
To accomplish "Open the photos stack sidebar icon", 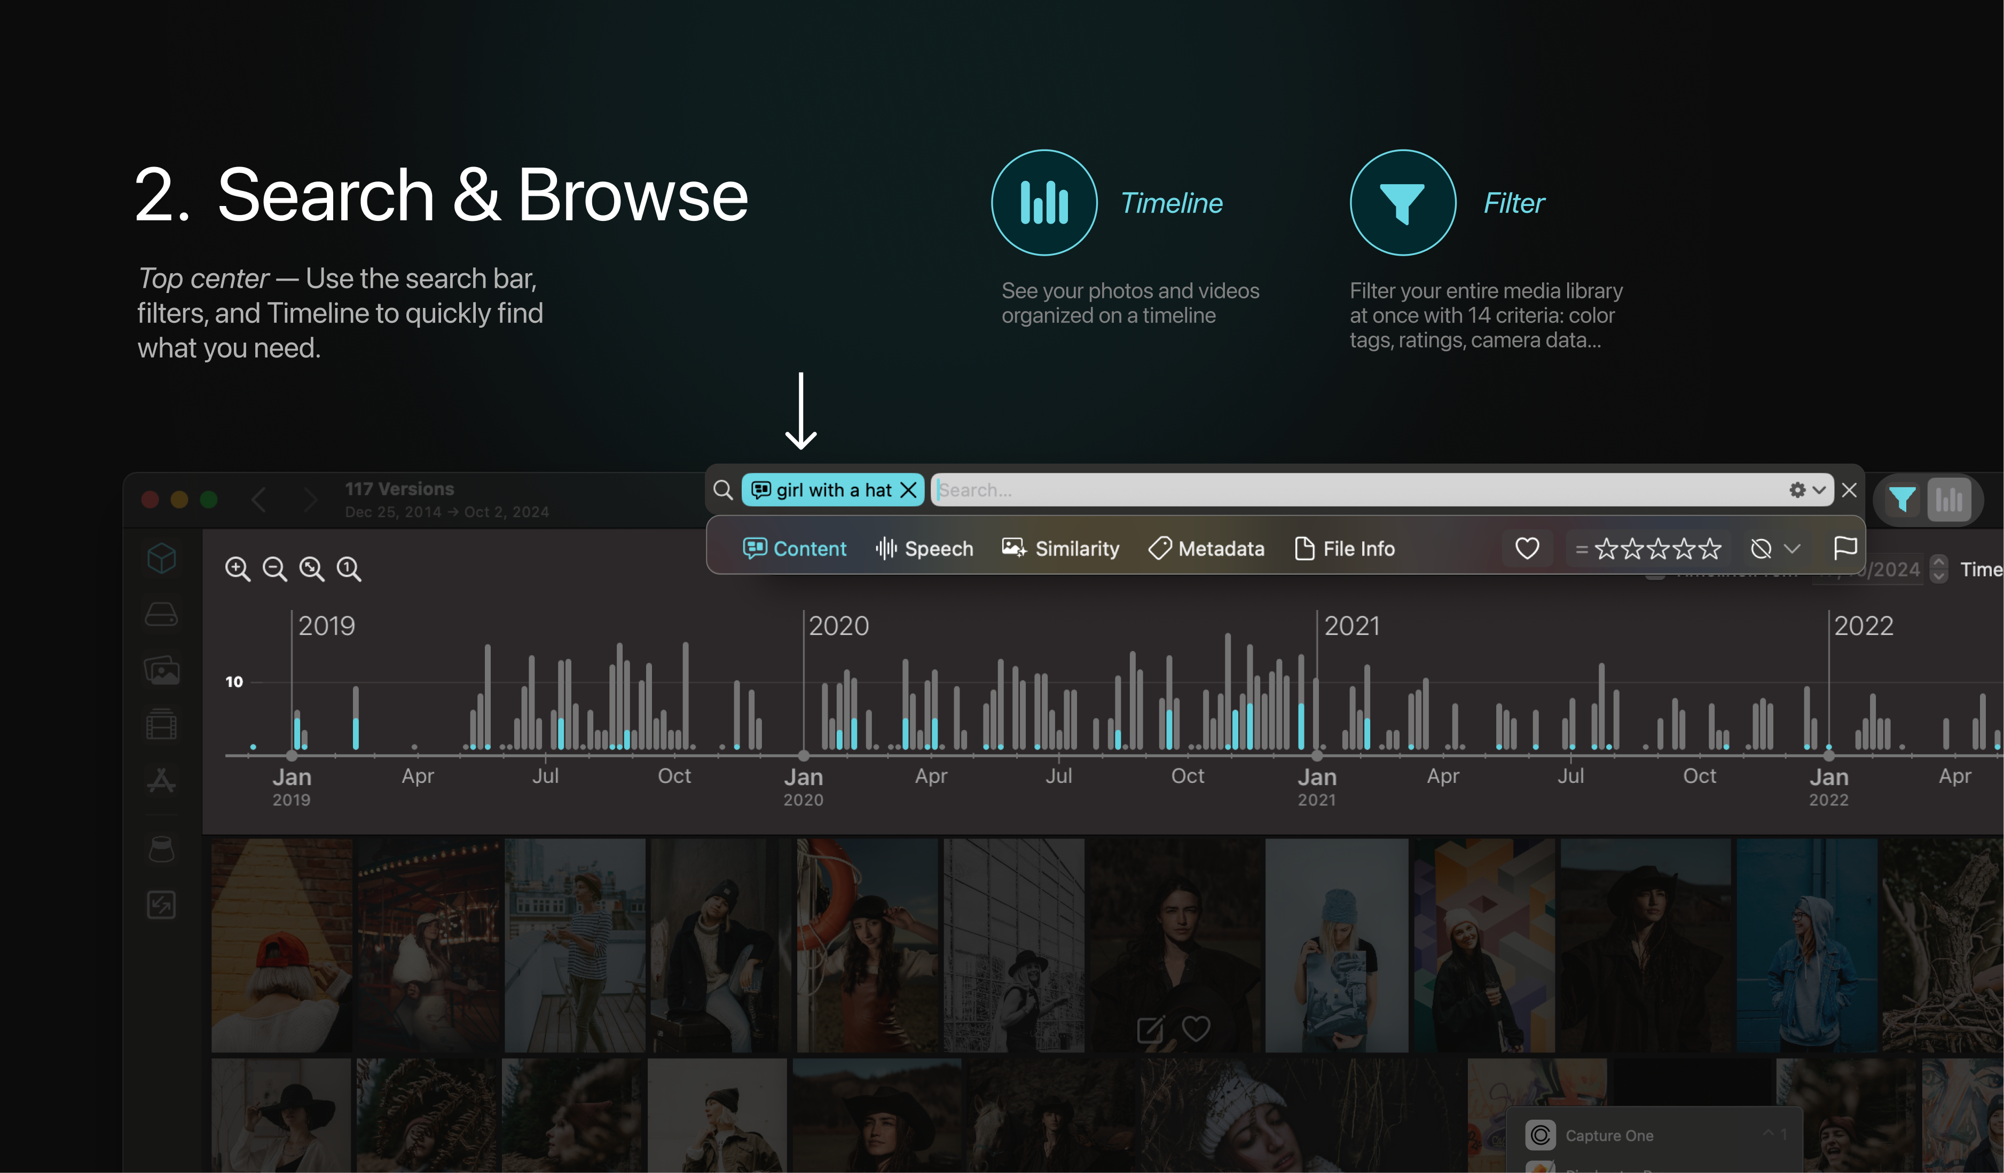I will [161, 670].
